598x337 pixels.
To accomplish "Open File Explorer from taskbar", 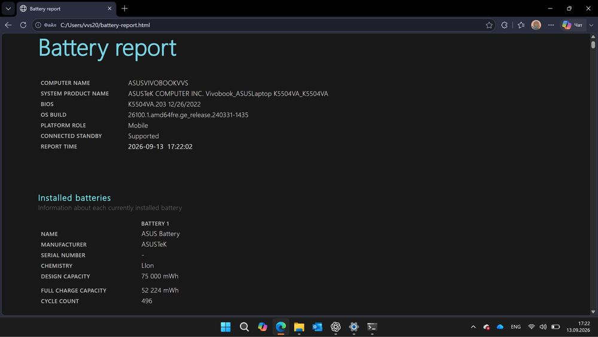I will (299, 327).
